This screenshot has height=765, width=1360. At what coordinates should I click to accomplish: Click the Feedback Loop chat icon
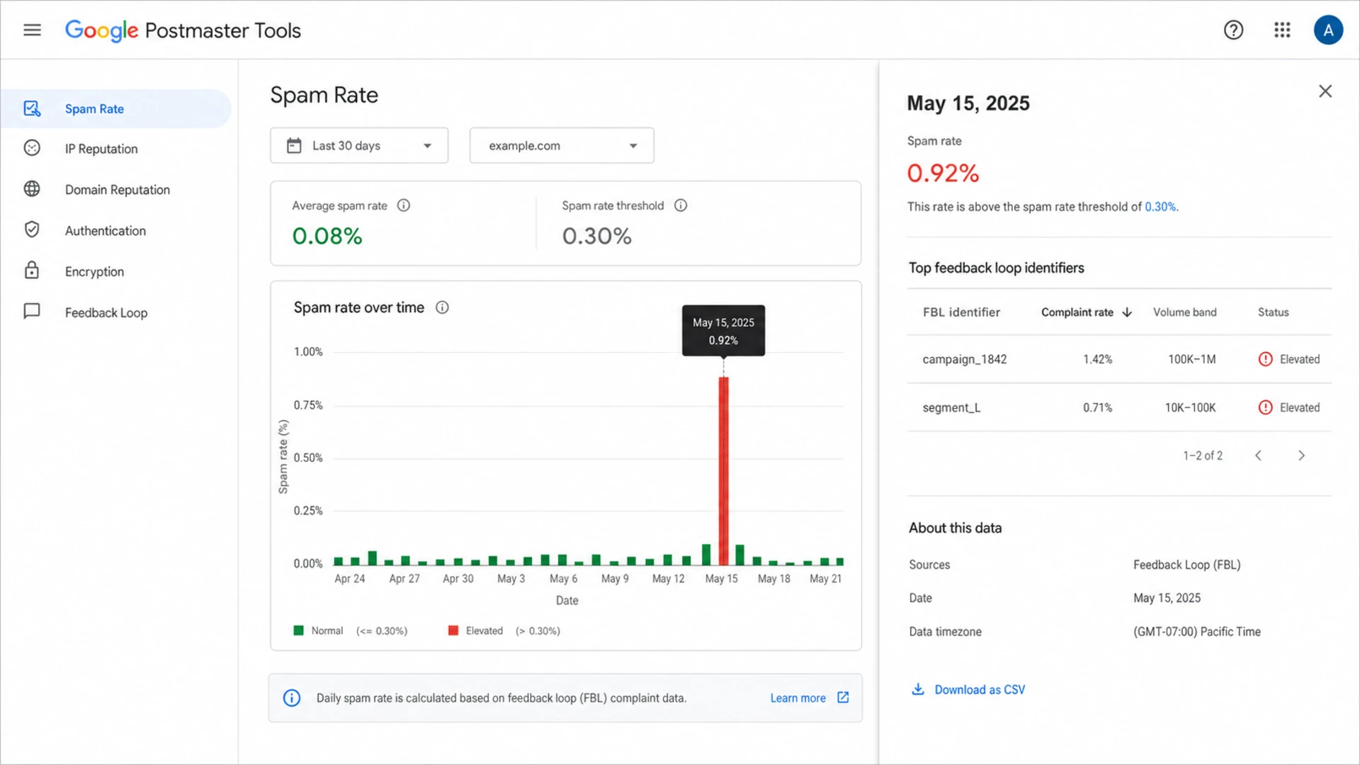32,312
